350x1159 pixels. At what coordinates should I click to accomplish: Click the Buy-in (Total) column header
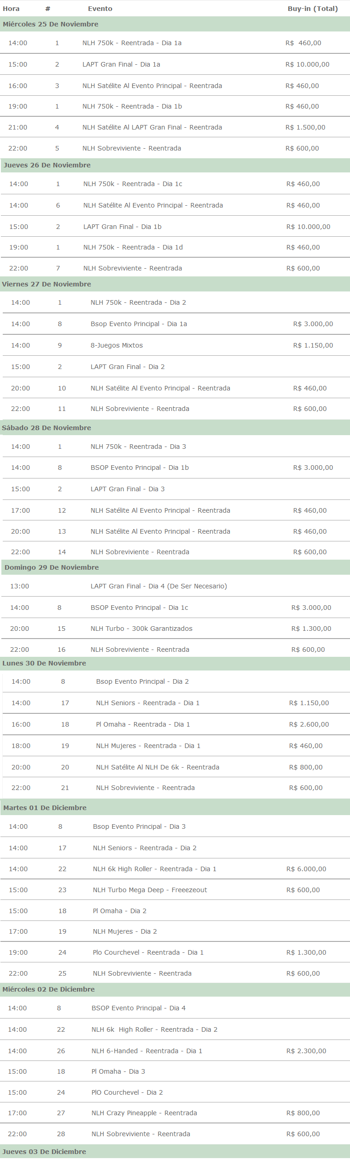[x=313, y=9]
